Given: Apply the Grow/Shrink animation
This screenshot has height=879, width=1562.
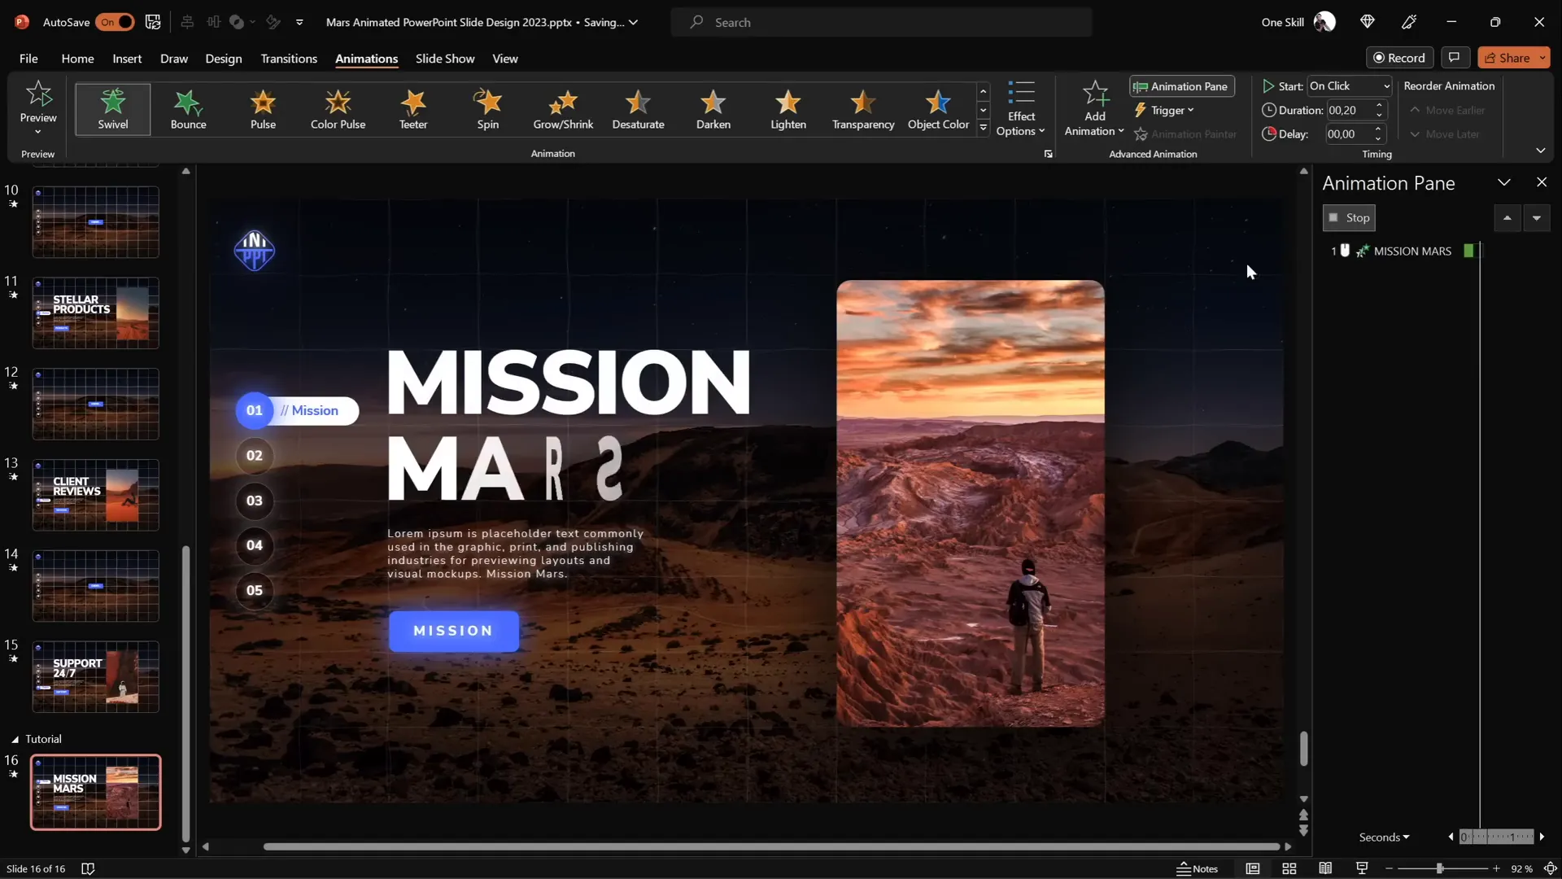Looking at the screenshot, I should click(x=563, y=109).
